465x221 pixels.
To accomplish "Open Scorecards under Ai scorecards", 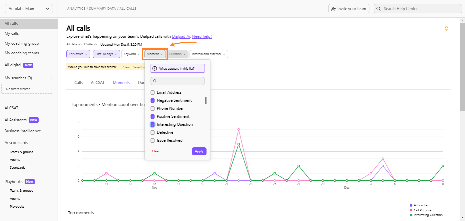I will point(18,168).
